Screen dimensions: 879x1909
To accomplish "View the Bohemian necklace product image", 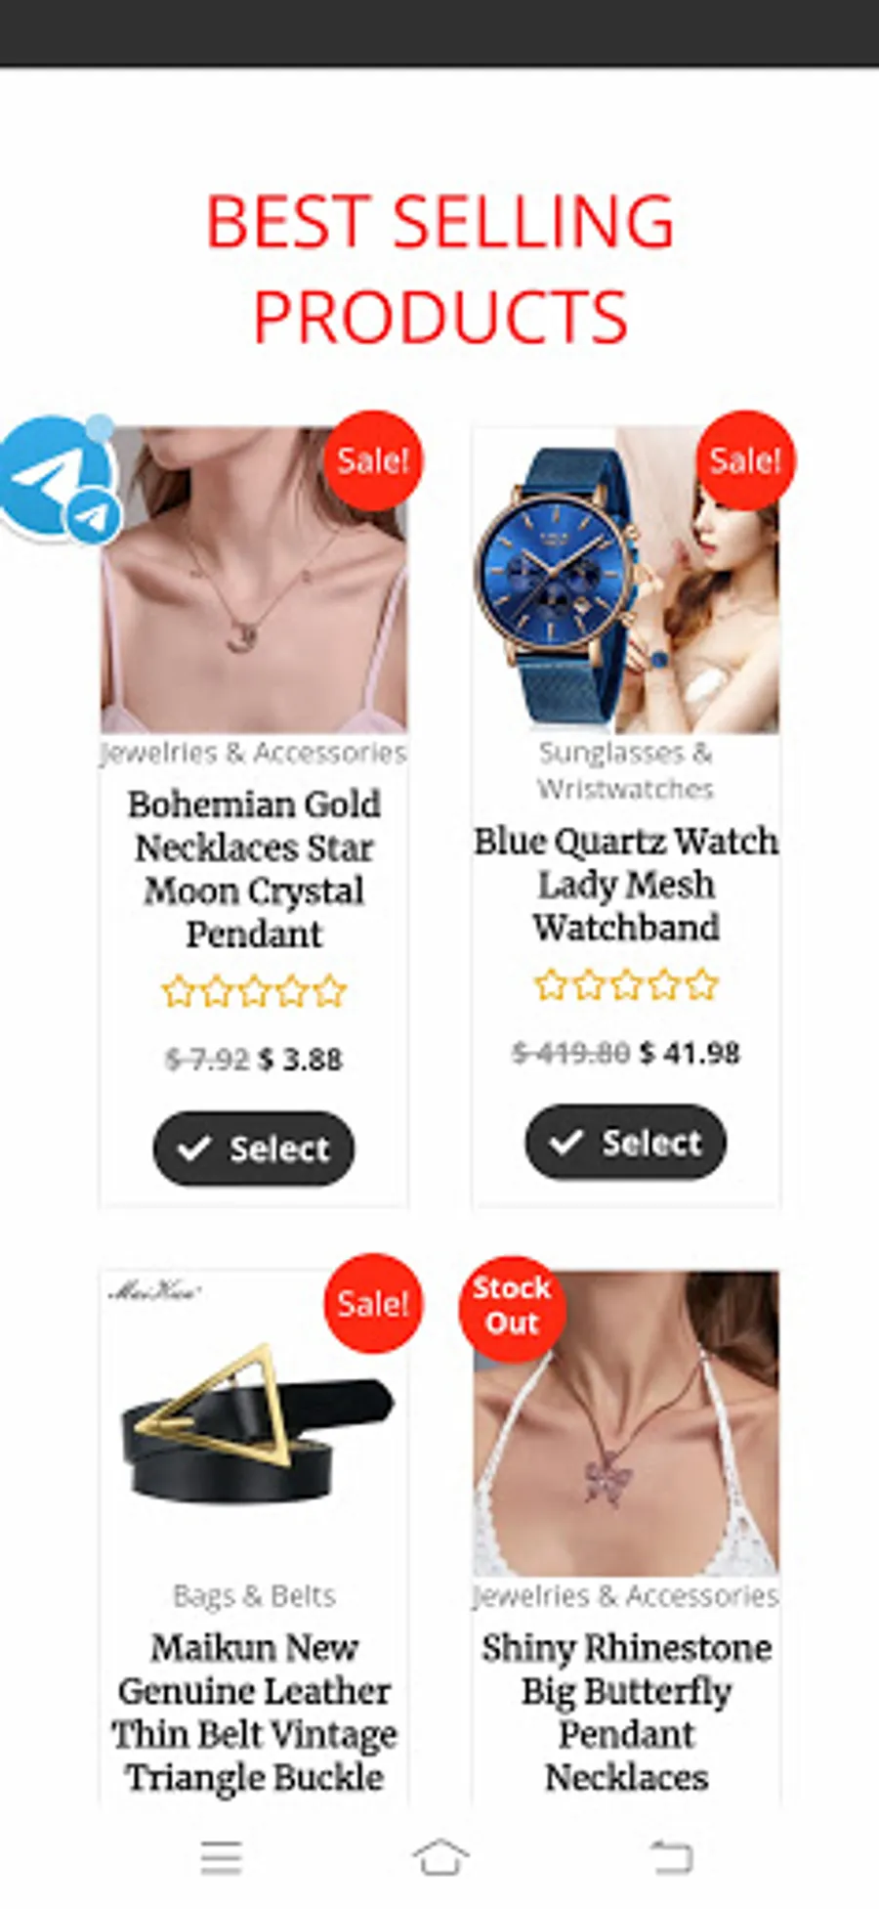I will point(254,580).
